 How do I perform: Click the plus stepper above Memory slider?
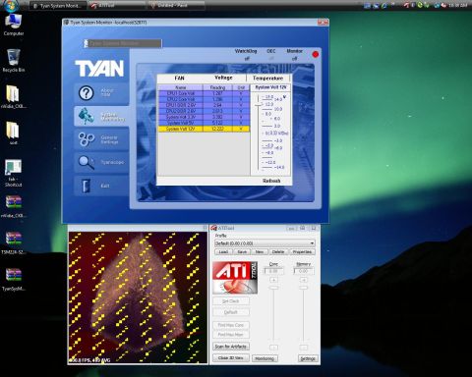coord(304,280)
